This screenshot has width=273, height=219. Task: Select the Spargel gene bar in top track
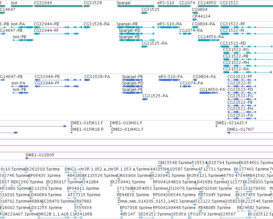tap(135, 6)
